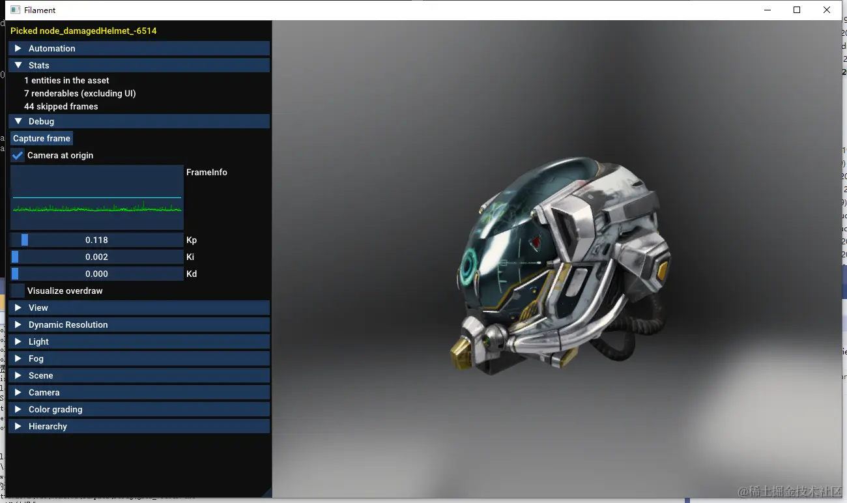
Task: Uncheck Camera at origin checkbox
Action: [x=18, y=155]
